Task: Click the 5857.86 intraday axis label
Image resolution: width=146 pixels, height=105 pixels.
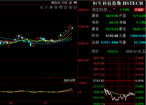Action: pos(99,58)
